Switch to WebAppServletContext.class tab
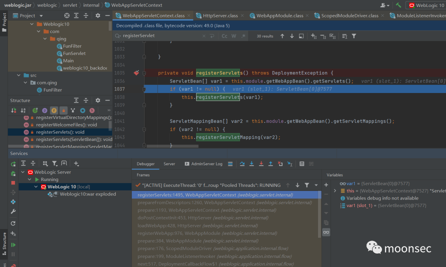The height and width of the screenshot is (267, 446). [153, 16]
